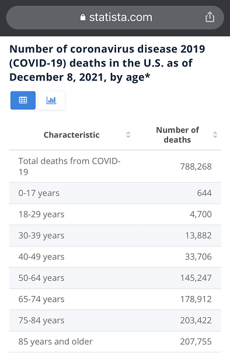Select the 85 years and older row

coord(115,342)
